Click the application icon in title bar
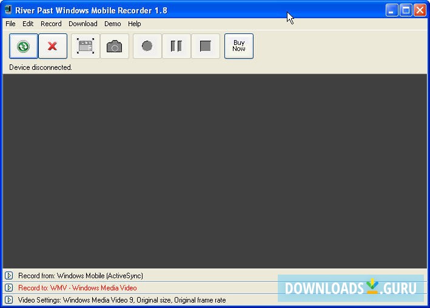 pyautogui.click(x=8, y=10)
